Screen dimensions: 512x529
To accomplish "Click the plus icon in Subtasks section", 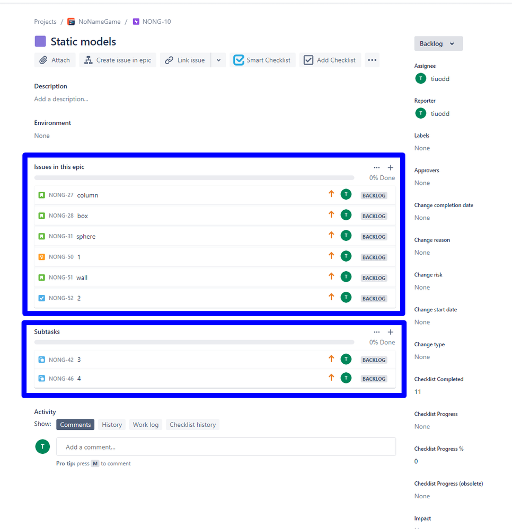I will pos(391,332).
